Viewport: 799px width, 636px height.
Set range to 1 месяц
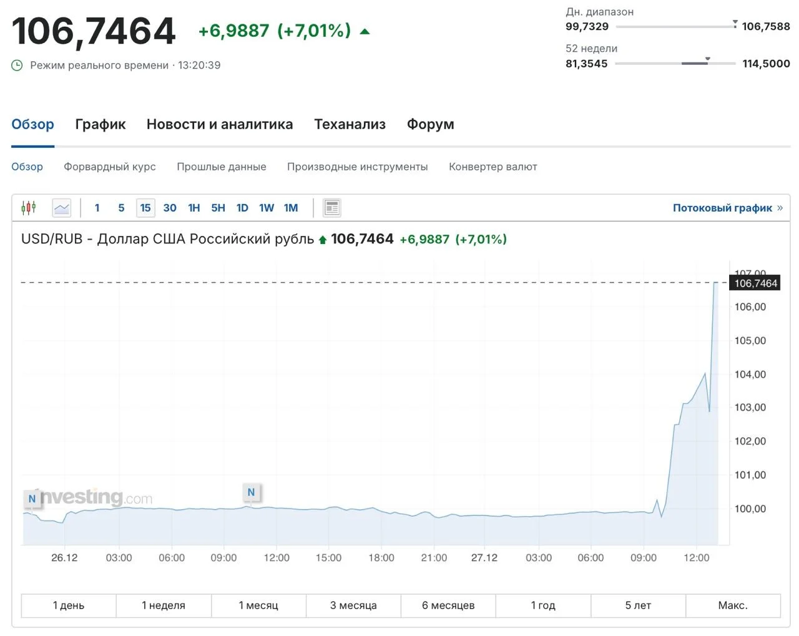[x=258, y=605]
